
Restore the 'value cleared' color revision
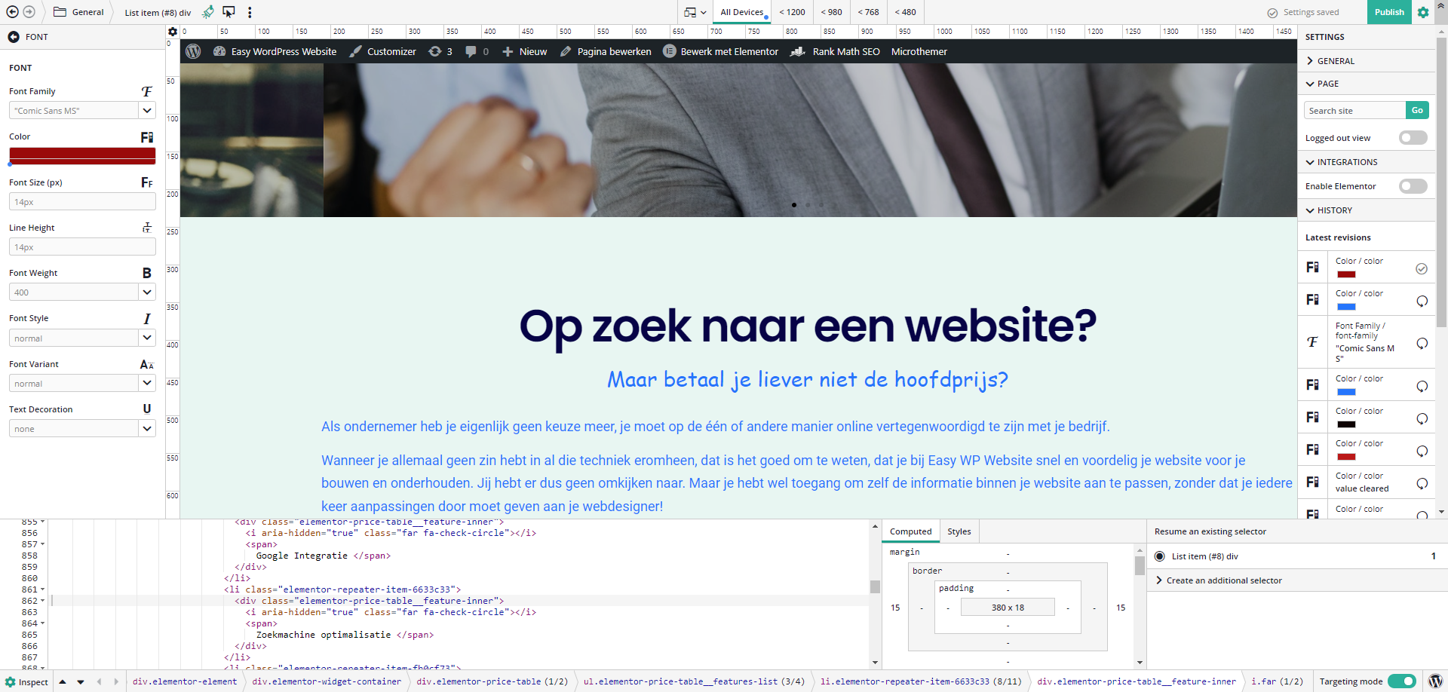point(1422,483)
